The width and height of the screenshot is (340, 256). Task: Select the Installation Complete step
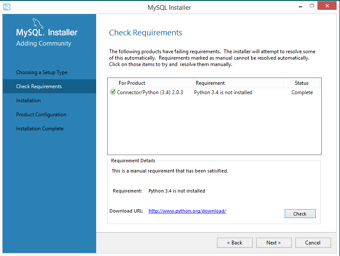[x=40, y=129]
